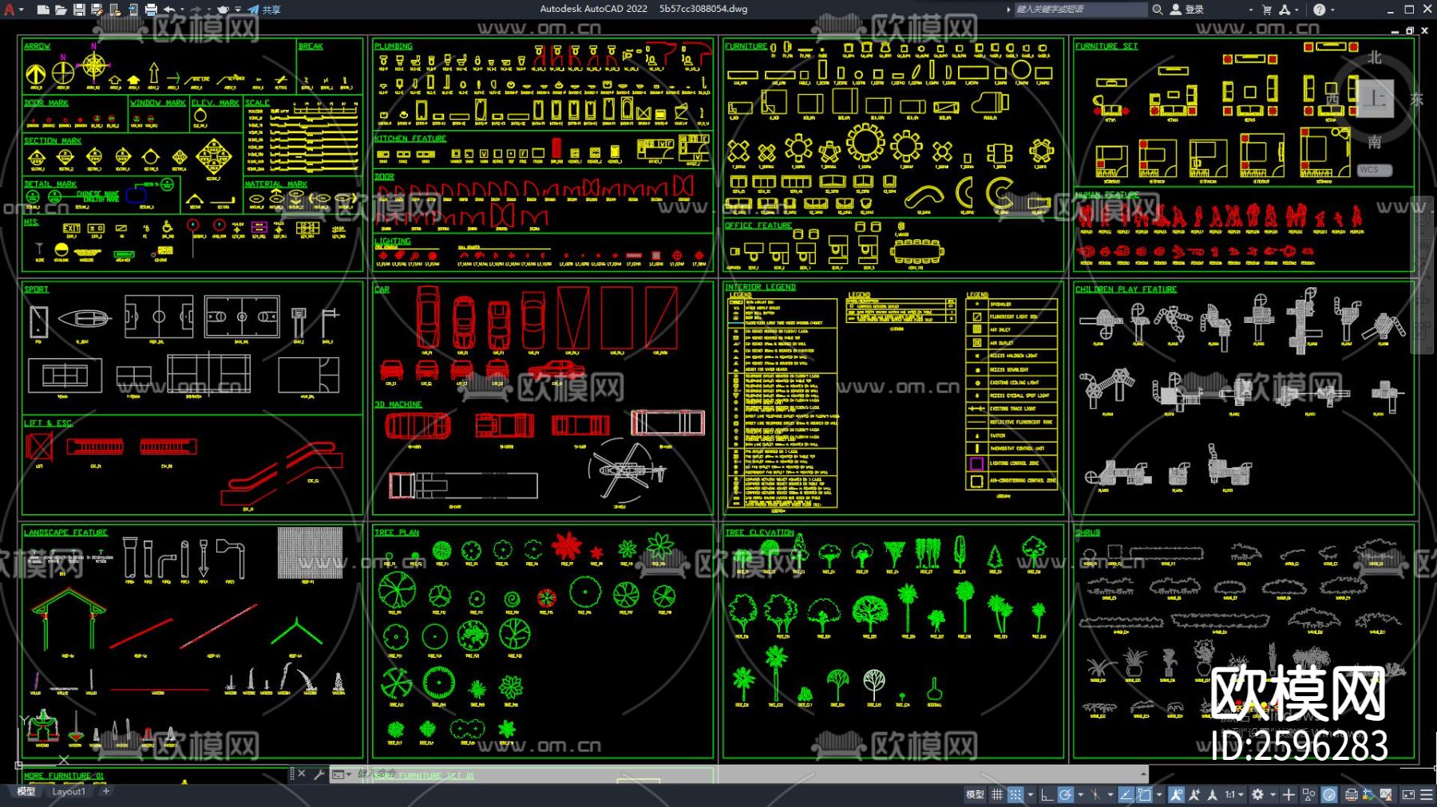
Task: Open the undo history dropdown arrow
Action: [183, 10]
